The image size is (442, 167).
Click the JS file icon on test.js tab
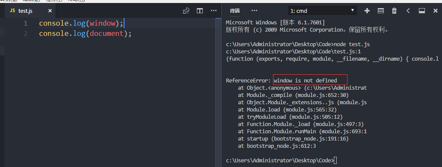point(12,11)
